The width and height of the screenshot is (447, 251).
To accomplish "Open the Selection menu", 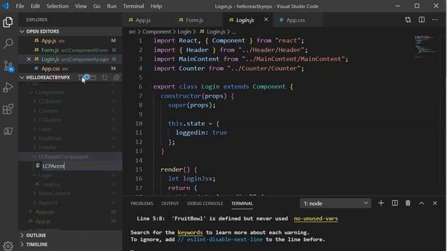I will coord(57,6).
